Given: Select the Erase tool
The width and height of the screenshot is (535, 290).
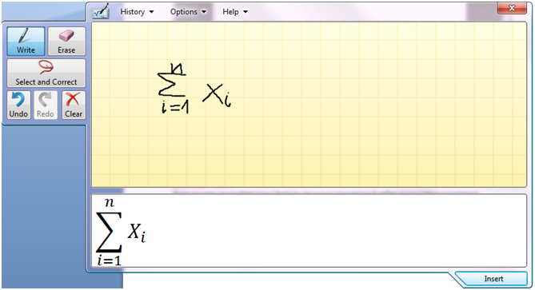Looking at the screenshot, I should [x=66, y=42].
